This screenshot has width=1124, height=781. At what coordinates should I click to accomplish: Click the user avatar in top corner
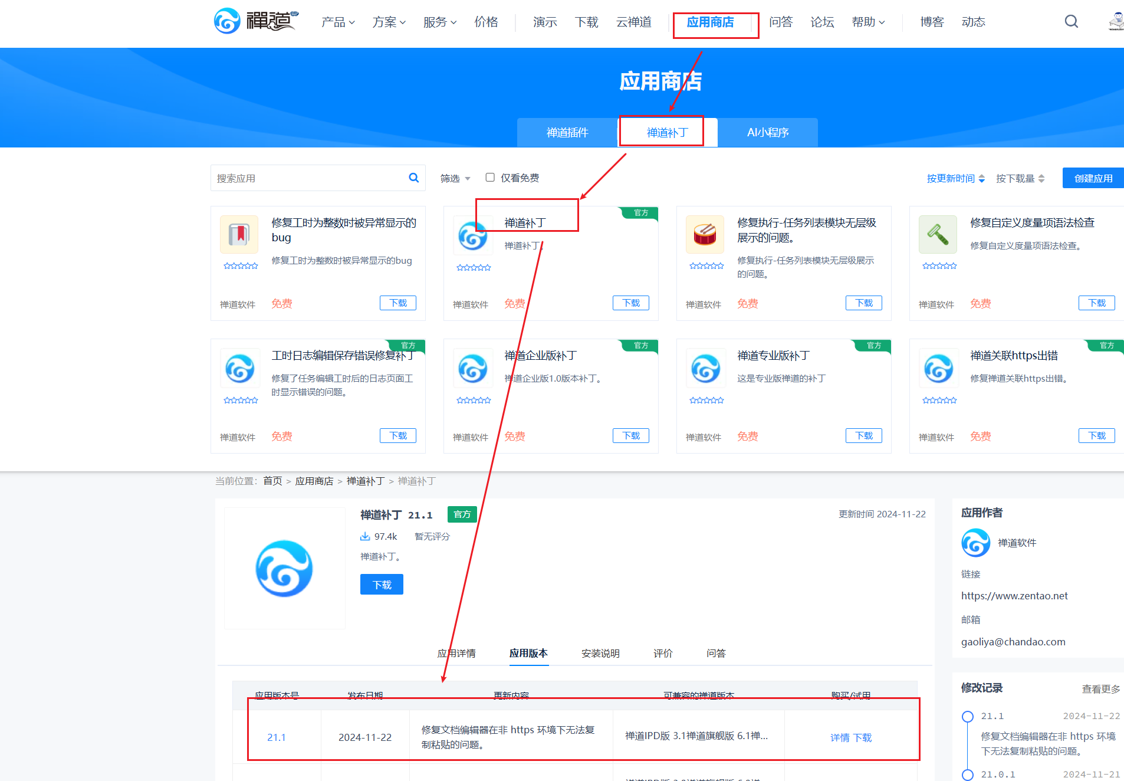[1116, 21]
